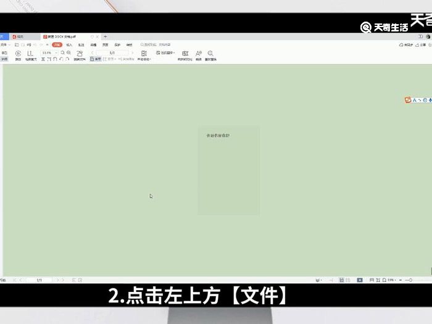Open the 文件 menu at top left
This screenshot has width=432, height=324.
[4, 44]
